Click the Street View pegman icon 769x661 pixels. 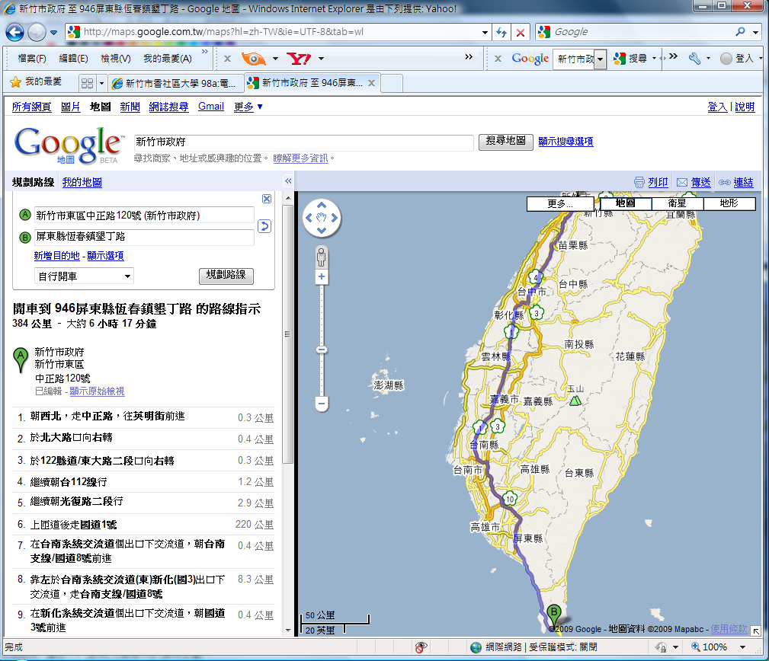[x=321, y=257]
